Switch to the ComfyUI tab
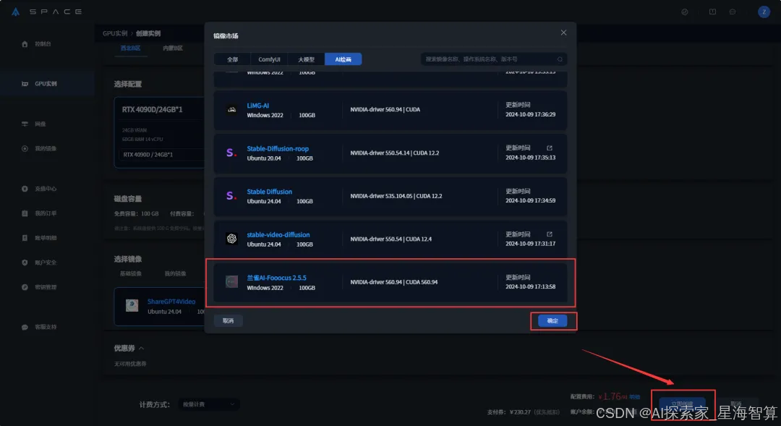 pos(269,59)
